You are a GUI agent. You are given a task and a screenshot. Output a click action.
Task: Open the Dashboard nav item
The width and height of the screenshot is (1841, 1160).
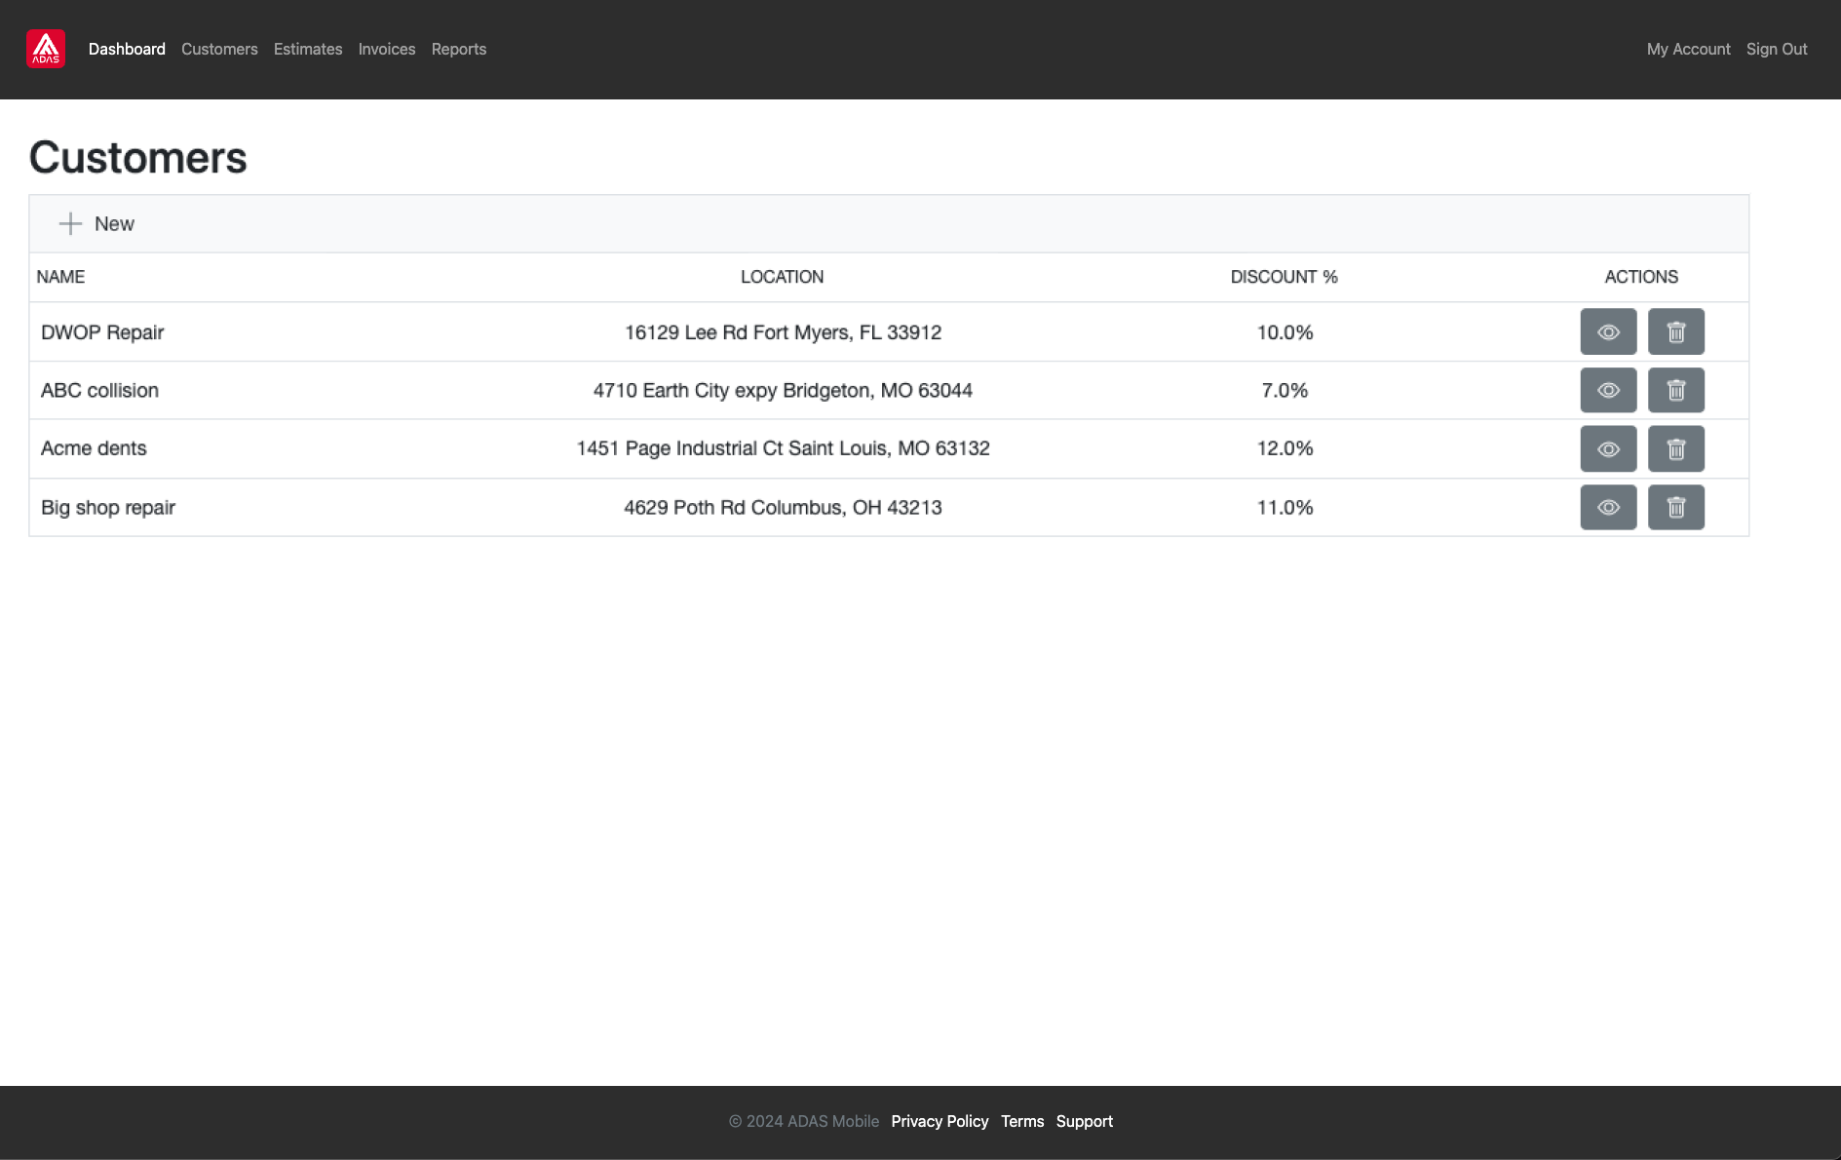tap(127, 49)
